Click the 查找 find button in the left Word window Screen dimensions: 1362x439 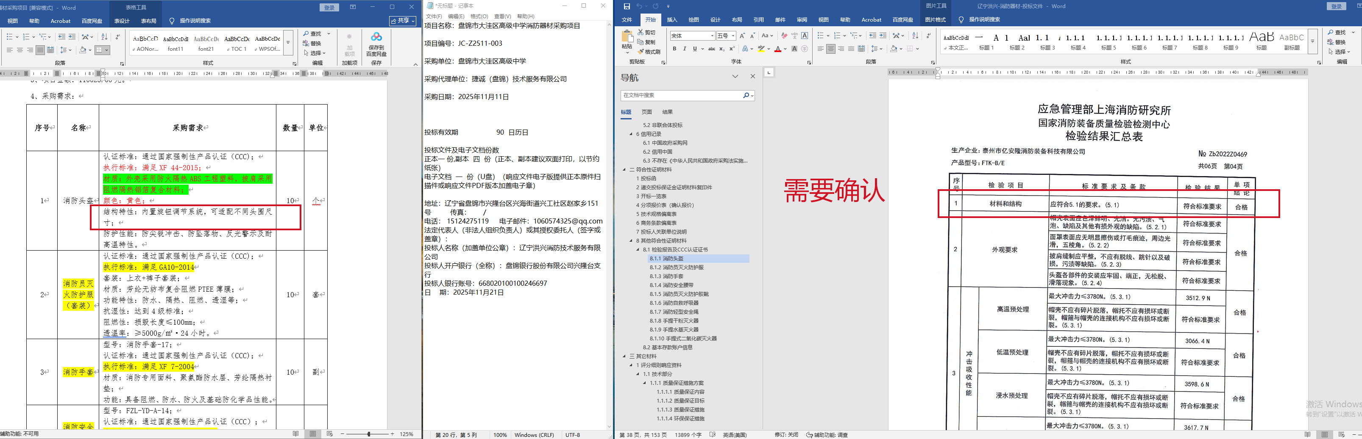tap(312, 34)
